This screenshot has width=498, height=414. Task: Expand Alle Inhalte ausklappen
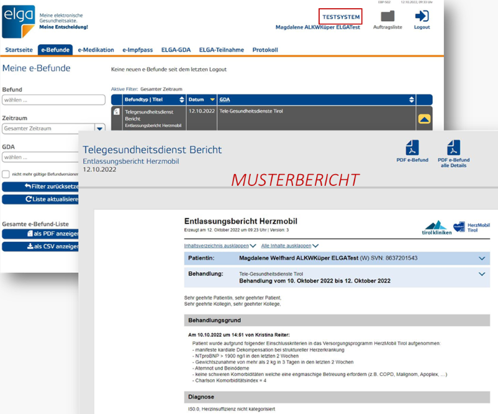pyautogui.click(x=289, y=246)
